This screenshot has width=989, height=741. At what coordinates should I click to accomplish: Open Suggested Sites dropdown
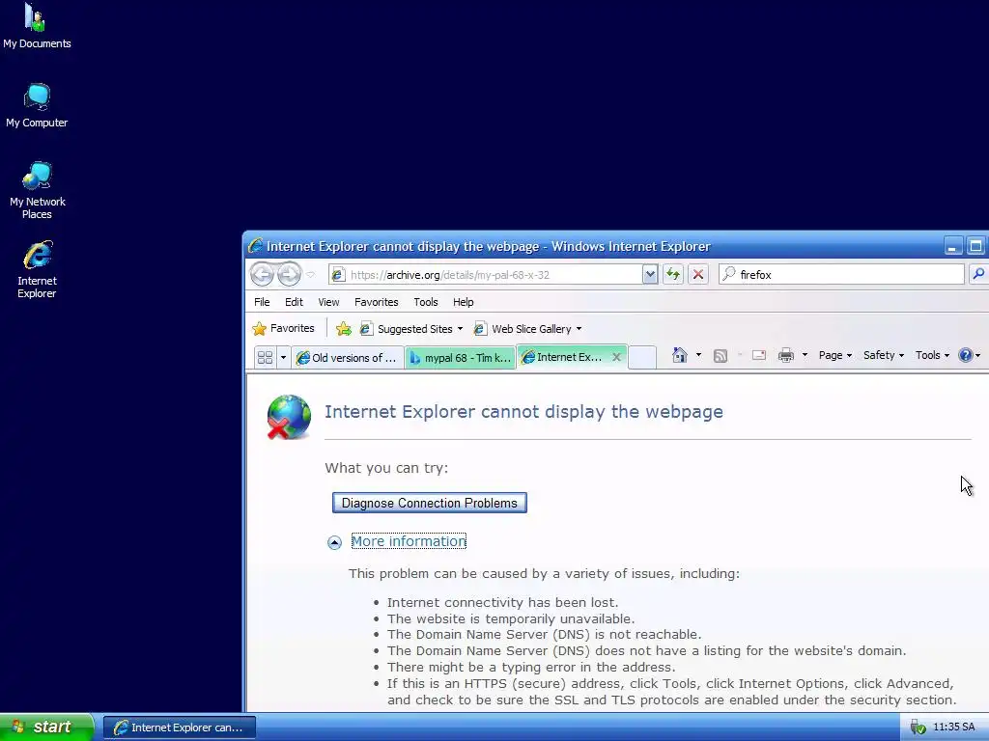click(410, 329)
